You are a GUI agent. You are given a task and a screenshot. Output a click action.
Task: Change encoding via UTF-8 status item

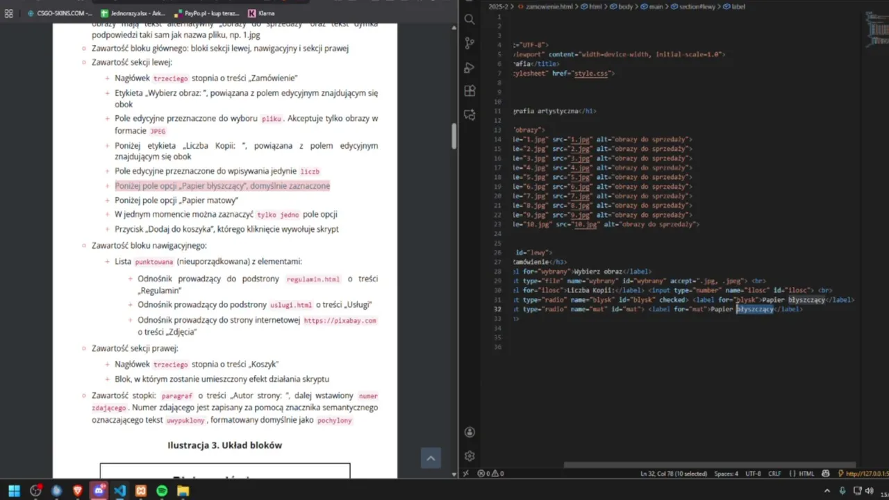(x=753, y=474)
